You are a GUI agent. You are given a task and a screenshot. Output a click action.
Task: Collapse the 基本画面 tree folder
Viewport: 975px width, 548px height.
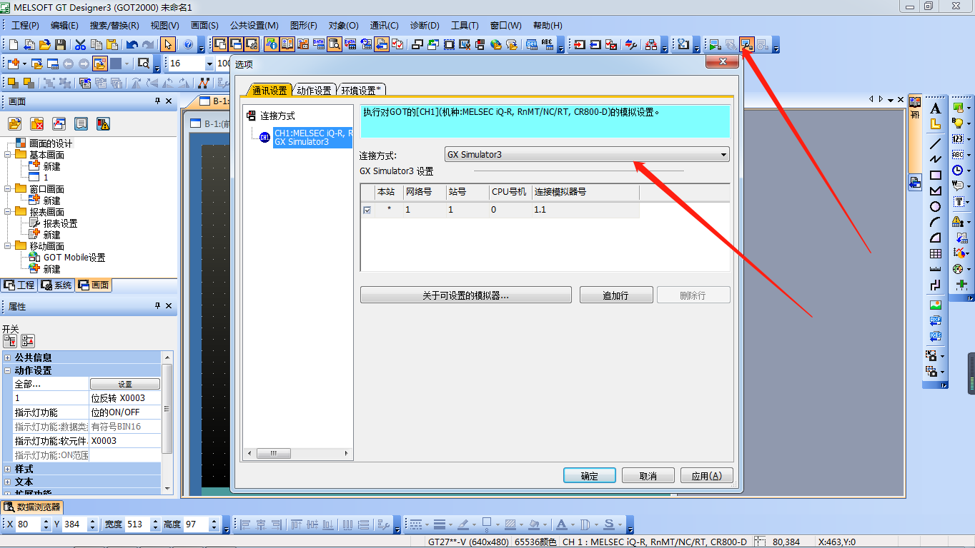point(8,155)
